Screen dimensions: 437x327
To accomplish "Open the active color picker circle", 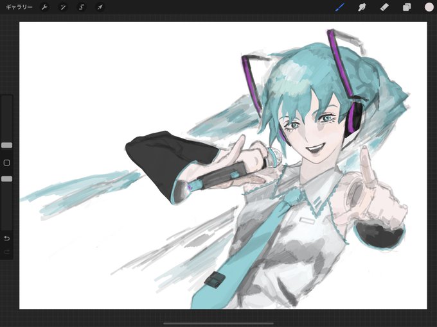I will click(429, 7).
